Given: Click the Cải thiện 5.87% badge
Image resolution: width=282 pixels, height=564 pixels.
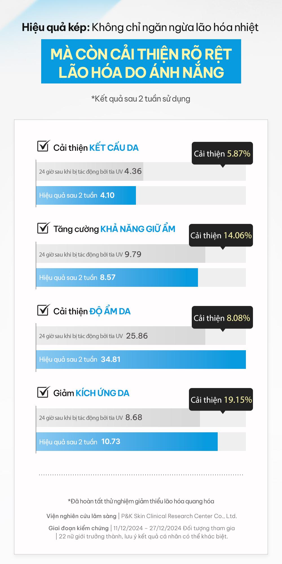Looking at the screenshot, I should tap(222, 153).
